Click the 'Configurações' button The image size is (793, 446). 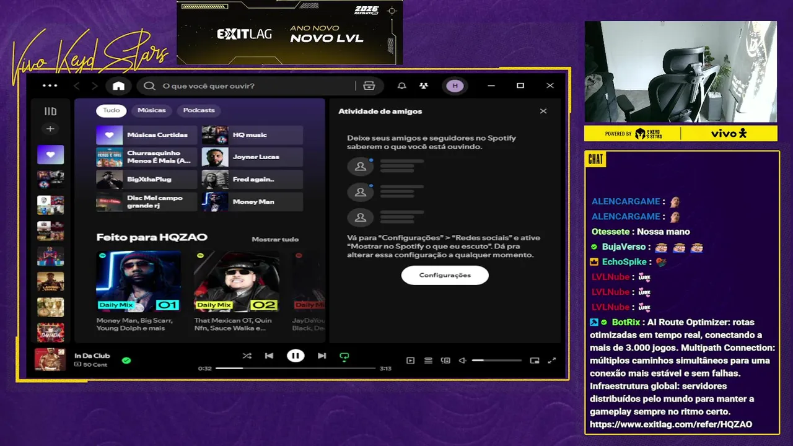click(445, 275)
